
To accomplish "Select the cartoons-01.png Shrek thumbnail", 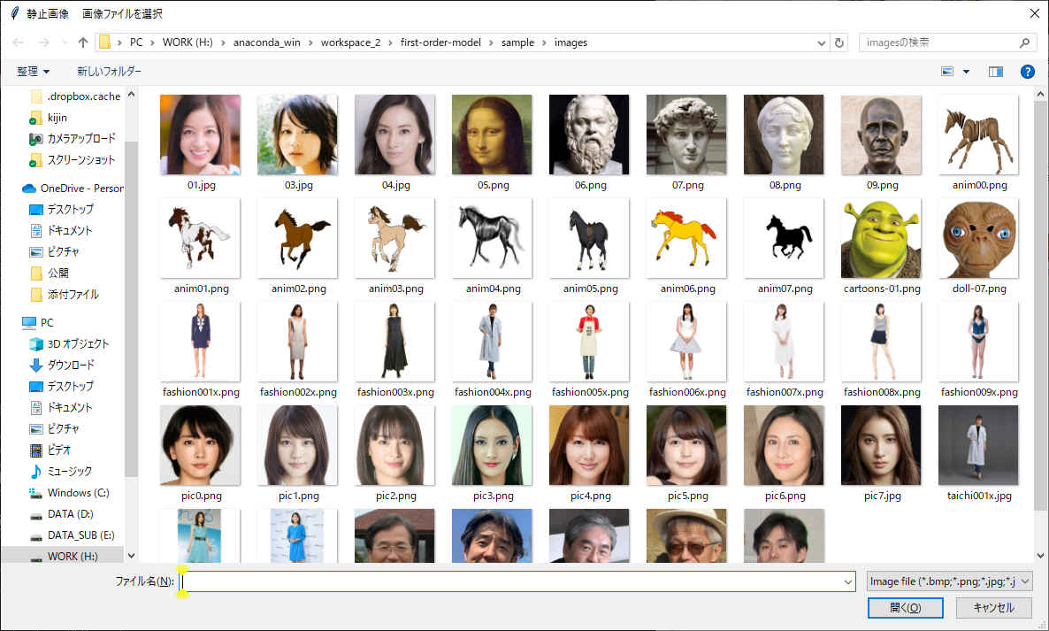I will click(x=881, y=238).
